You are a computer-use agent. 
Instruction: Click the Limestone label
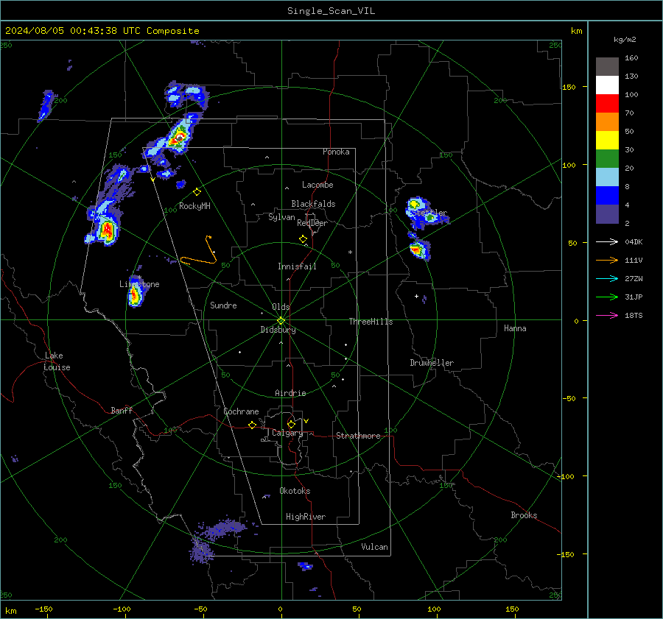pos(139,284)
